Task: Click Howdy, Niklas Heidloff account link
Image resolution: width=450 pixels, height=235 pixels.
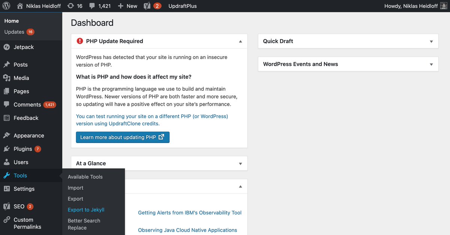Action: coord(411,6)
